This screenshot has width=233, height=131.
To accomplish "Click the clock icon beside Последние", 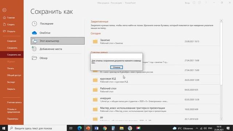I will coord(34,24).
